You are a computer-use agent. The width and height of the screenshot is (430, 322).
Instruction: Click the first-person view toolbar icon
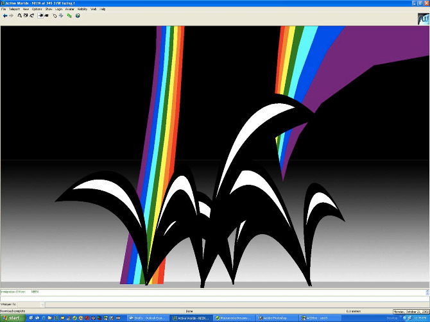coord(40,15)
